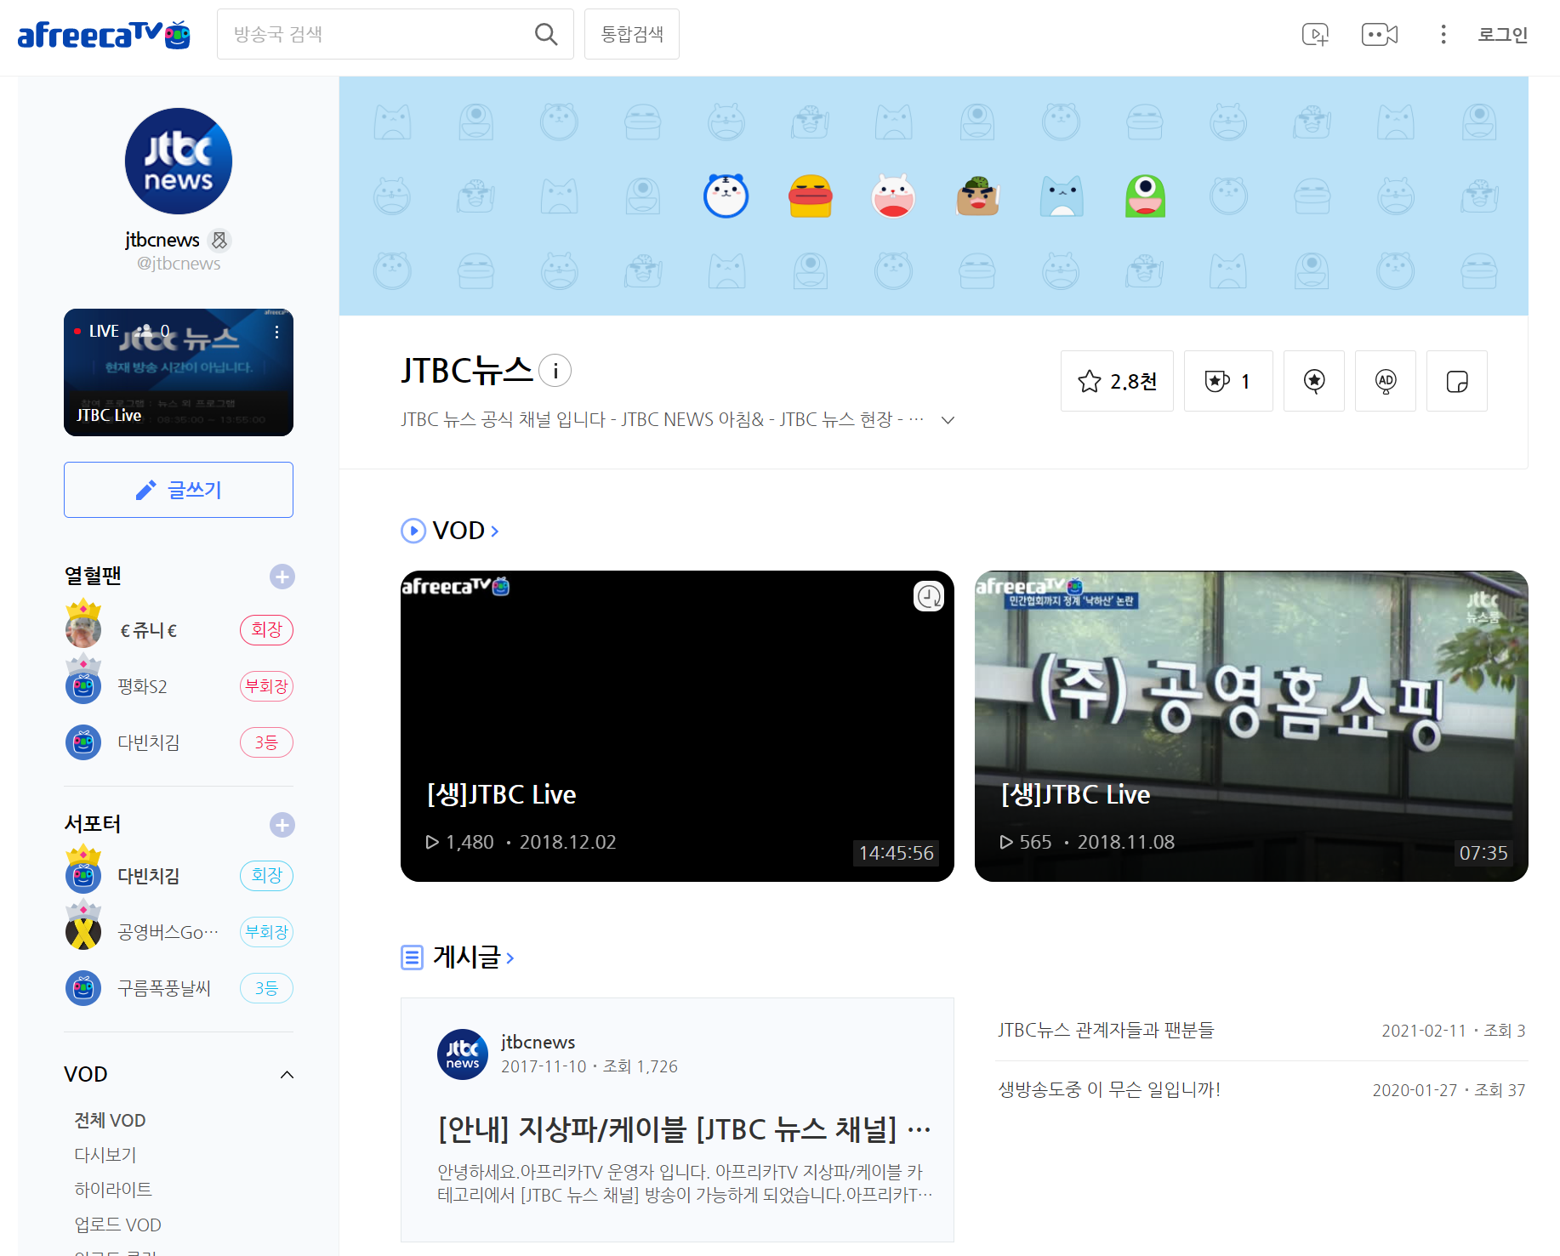Viewport: 1560px width, 1256px height.
Task: Select 전체 VOD in sidebar
Action: pyautogui.click(x=110, y=1121)
